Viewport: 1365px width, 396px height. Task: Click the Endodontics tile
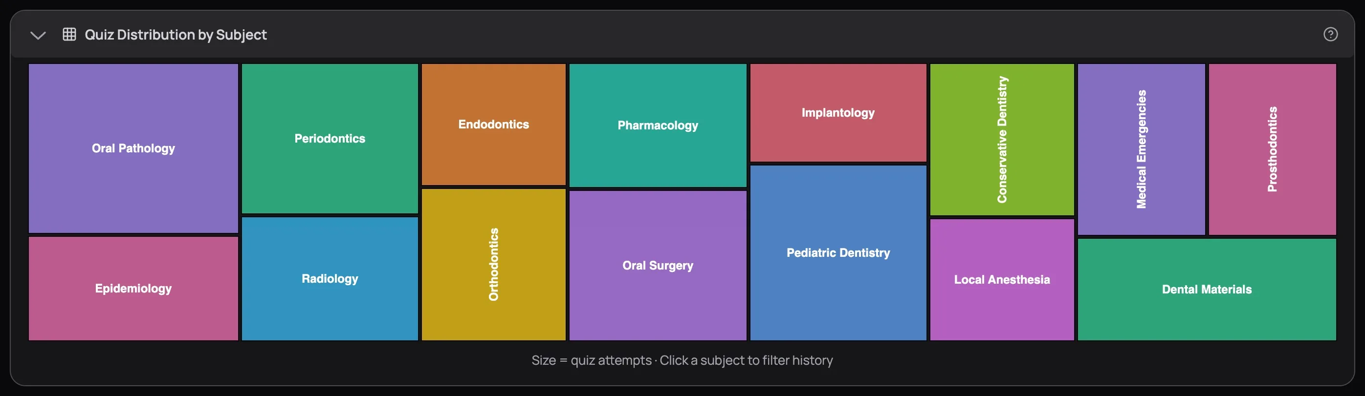pyautogui.click(x=493, y=125)
